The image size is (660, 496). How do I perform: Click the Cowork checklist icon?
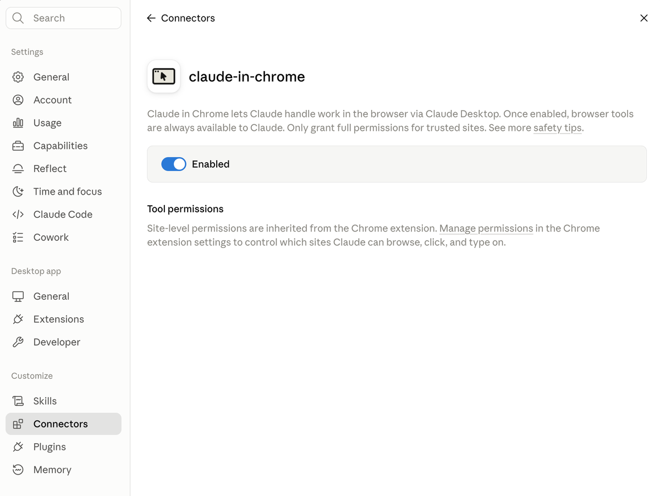click(x=18, y=238)
